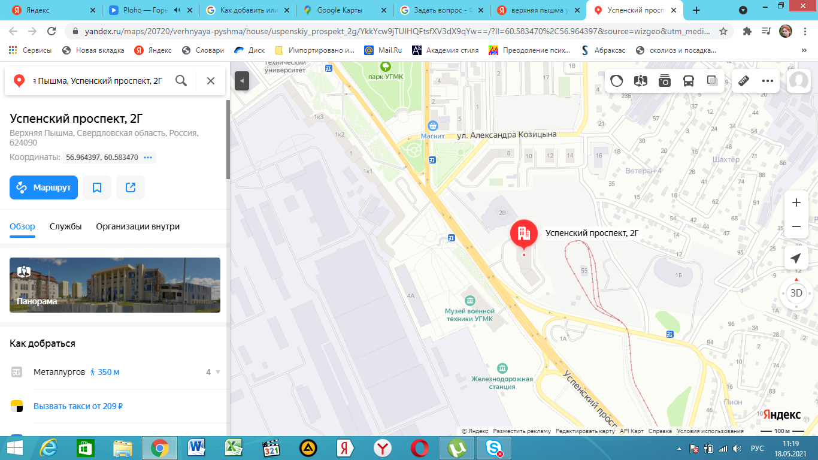Toggle street panoramas layer on the map toolbar
The image size is (818, 460).
click(x=641, y=81)
